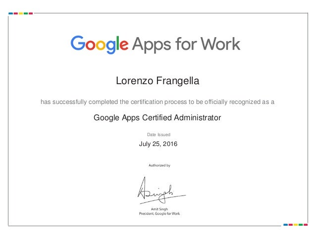Click 'President, Google for Work' text

tap(159, 214)
